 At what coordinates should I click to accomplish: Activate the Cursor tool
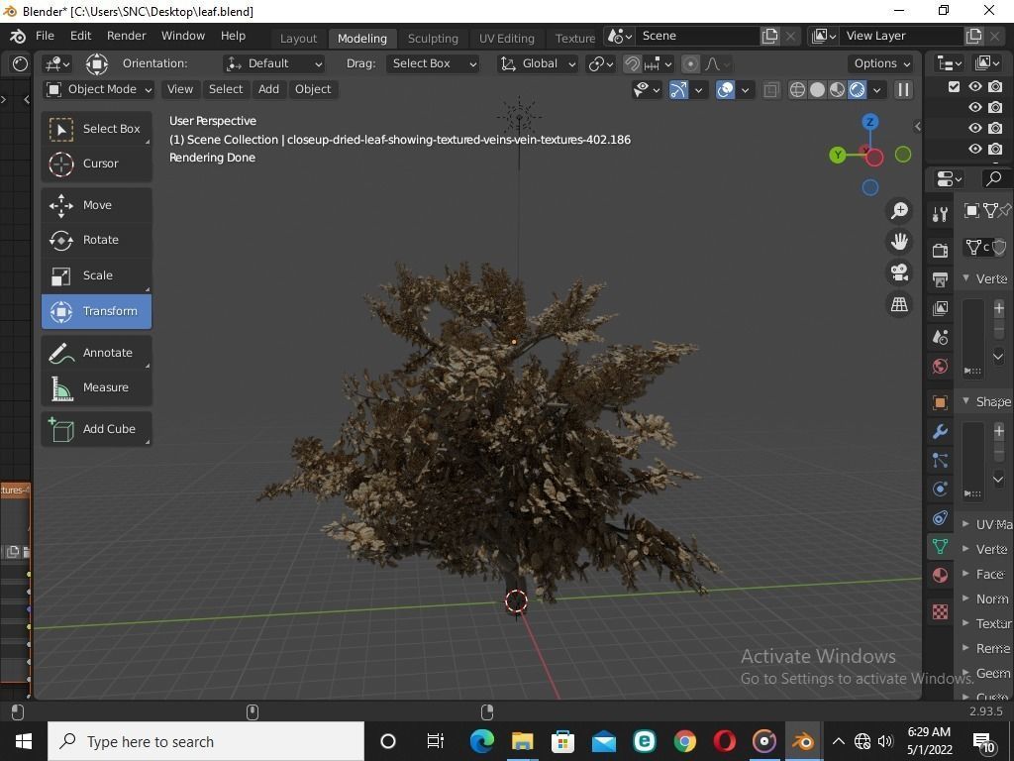(96, 163)
